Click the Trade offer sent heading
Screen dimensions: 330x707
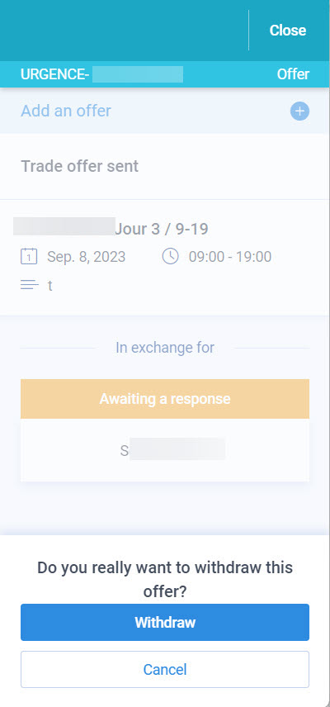(80, 166)
